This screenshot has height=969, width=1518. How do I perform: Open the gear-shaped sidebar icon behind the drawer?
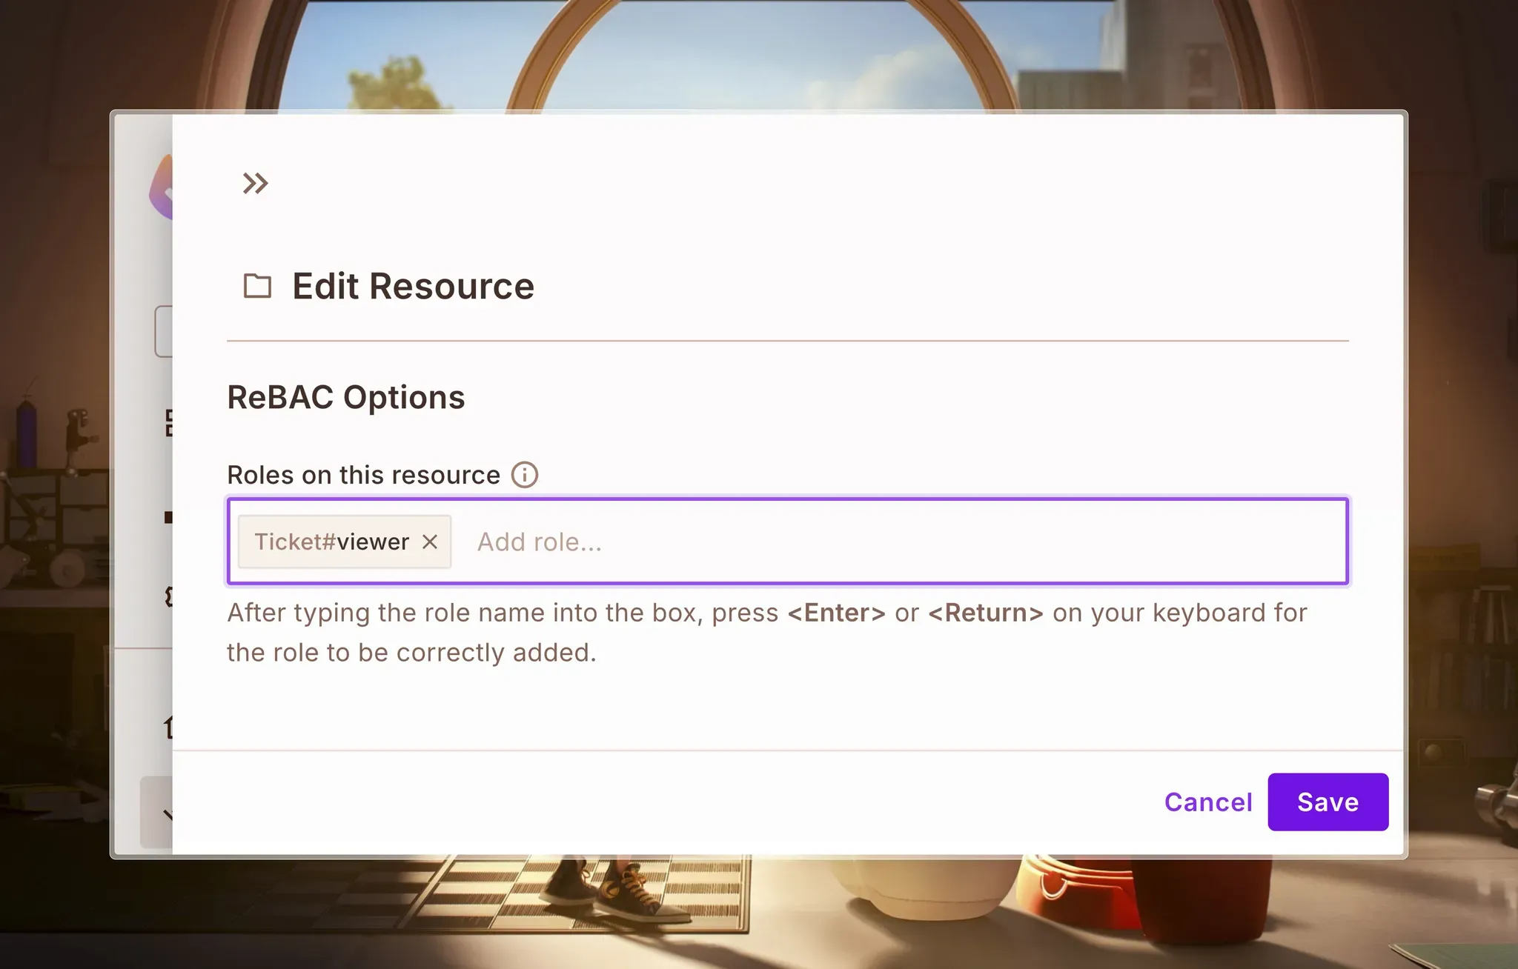pos(168,596)
